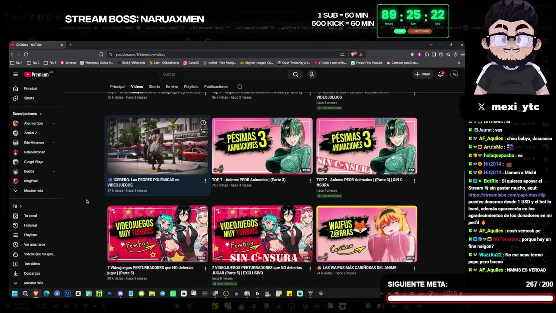Open options for 7 Videojuegos PERTURBADORES (Parte 5)
This screenshot has height=313, width=556.
(205, 268)
